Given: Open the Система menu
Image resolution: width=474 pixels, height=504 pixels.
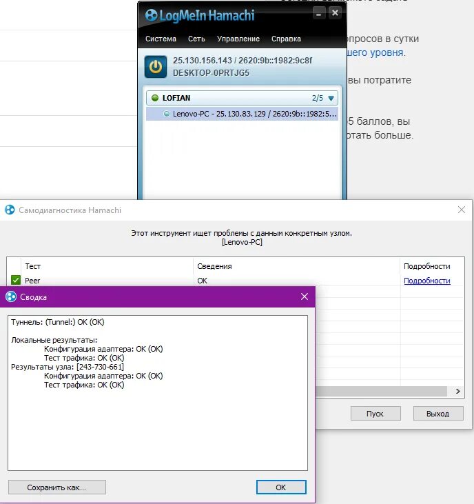Looking at the screenshot, I should pos(161,39).
